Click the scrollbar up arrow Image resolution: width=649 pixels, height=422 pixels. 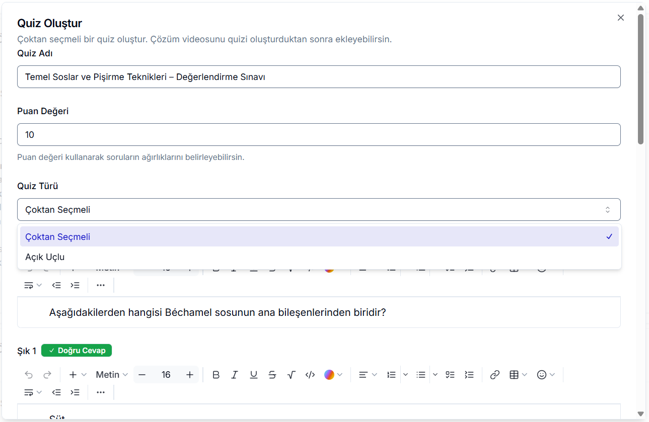(641, 8)
